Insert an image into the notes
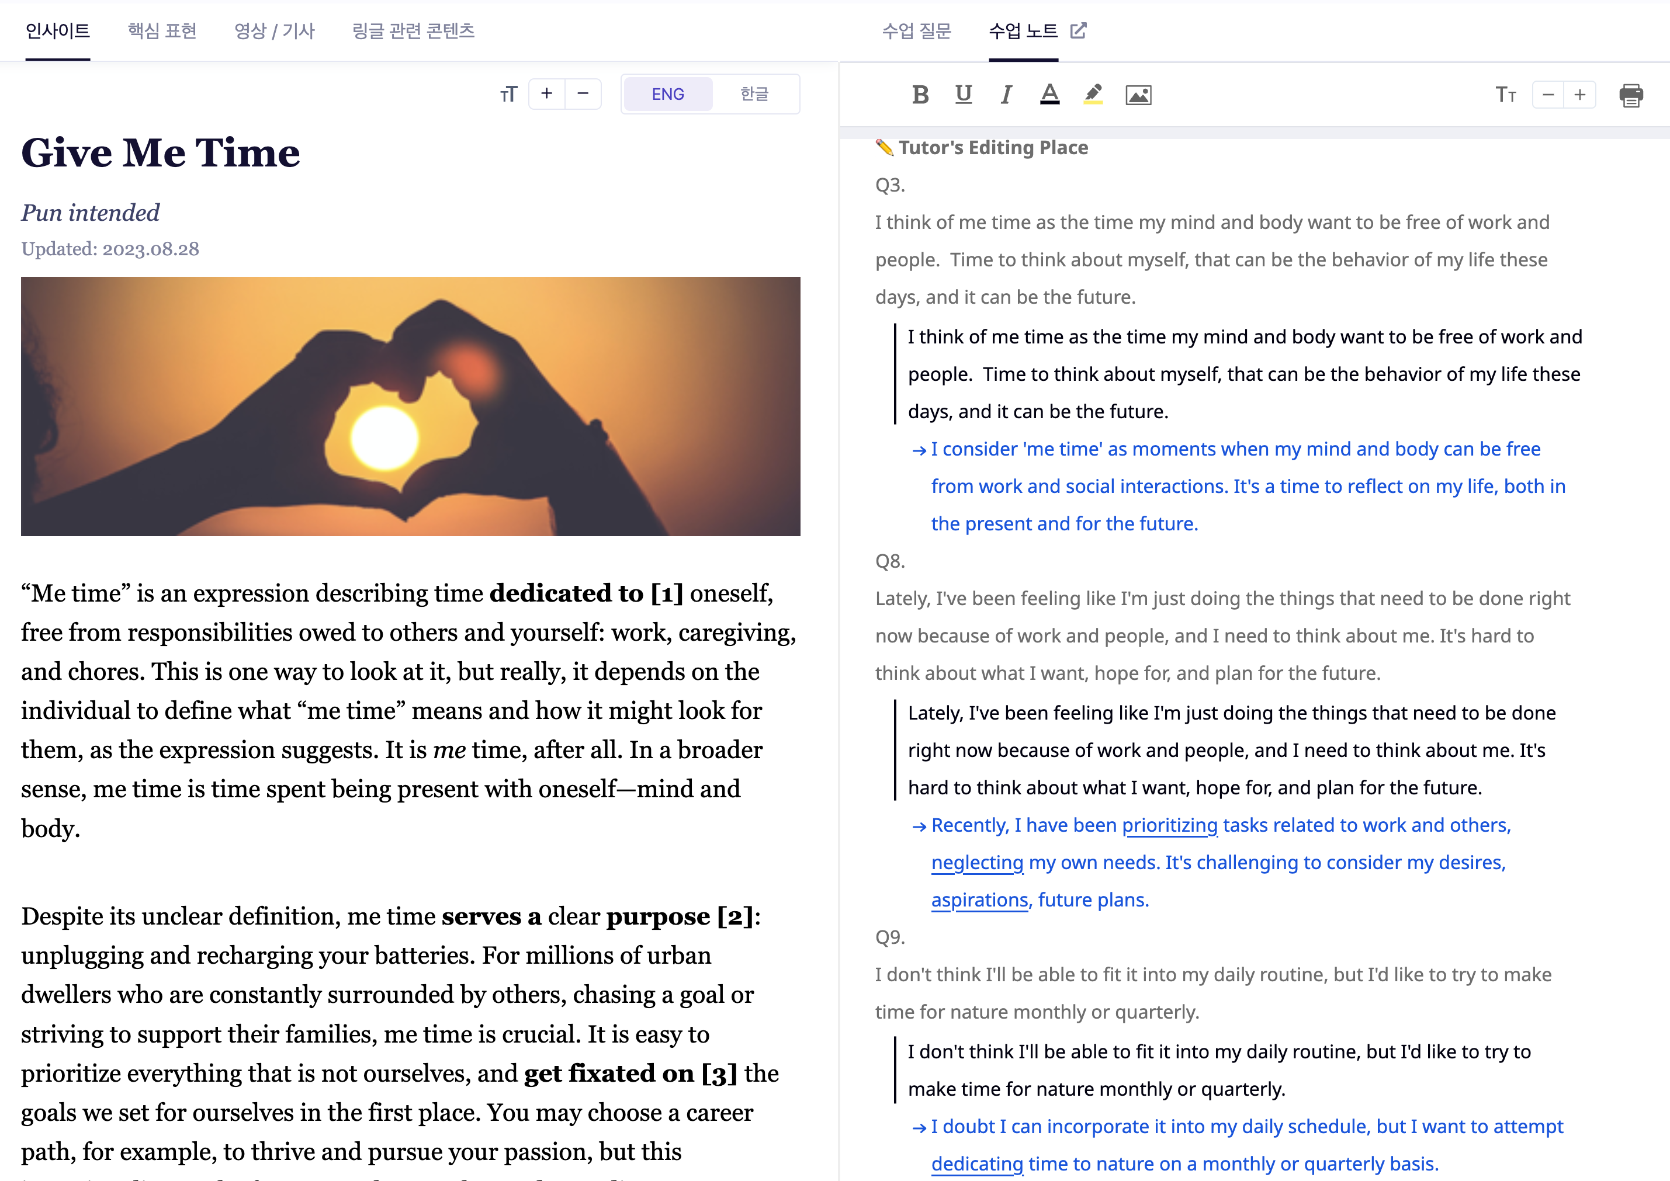The height and width of the screenshot is (1181, 1670). 1138,95
